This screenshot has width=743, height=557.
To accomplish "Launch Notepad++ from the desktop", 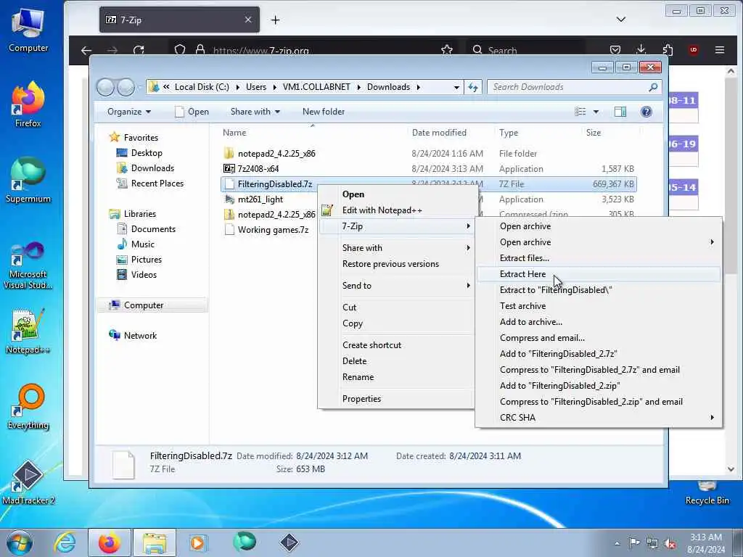I will pos(28,331).
